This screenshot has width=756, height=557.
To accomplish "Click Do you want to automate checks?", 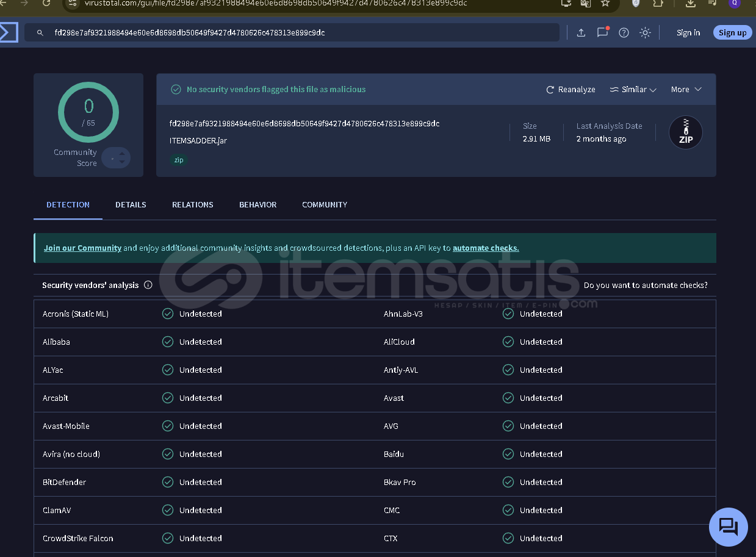I will 646,285.
